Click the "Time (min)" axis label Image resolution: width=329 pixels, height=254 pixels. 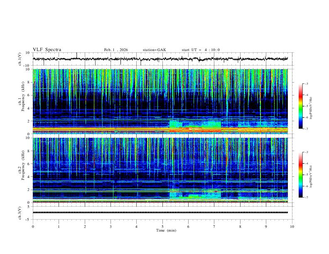(166, 230)
